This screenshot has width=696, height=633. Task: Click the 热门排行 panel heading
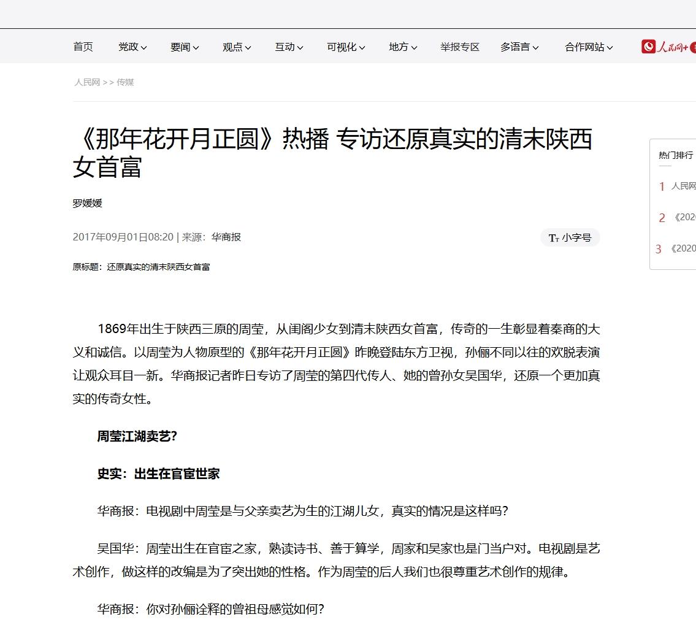click(676, 155)
